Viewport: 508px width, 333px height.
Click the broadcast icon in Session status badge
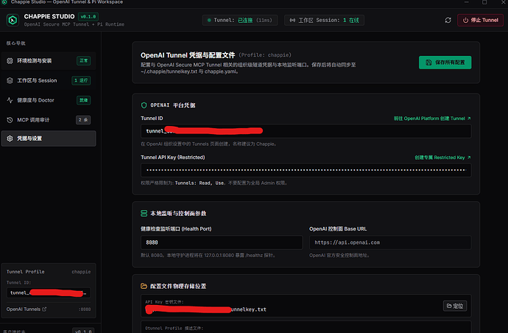click(292, 20)
